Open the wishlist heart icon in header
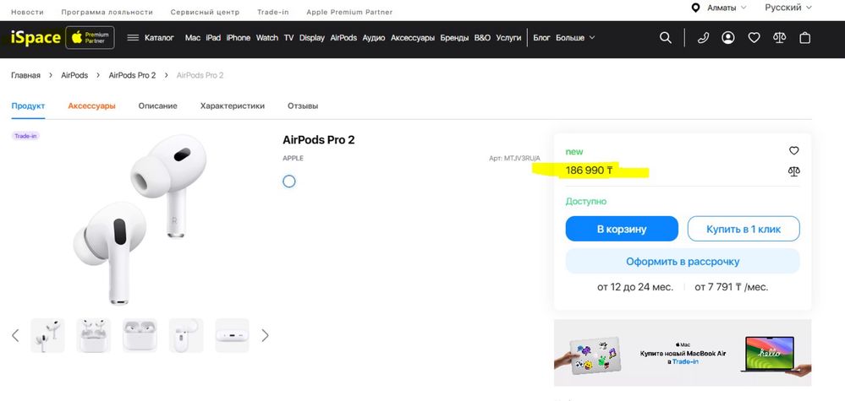 754,38
